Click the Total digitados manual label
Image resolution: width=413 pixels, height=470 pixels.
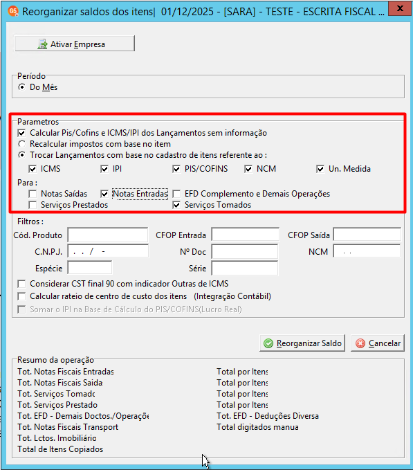(x=257, y=427)
